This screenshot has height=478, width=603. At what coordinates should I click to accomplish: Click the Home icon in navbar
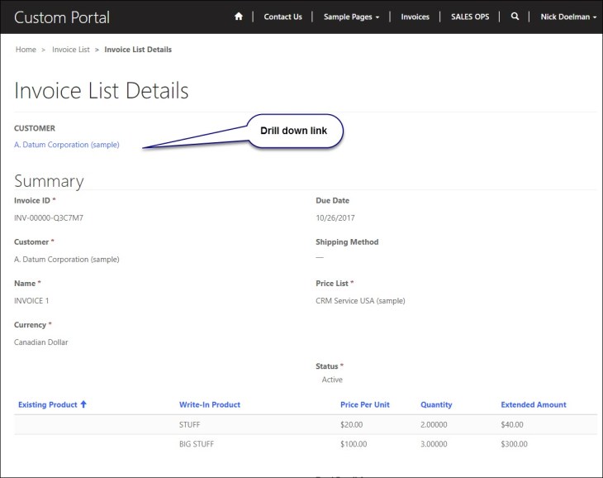click(x=239, y=17)
